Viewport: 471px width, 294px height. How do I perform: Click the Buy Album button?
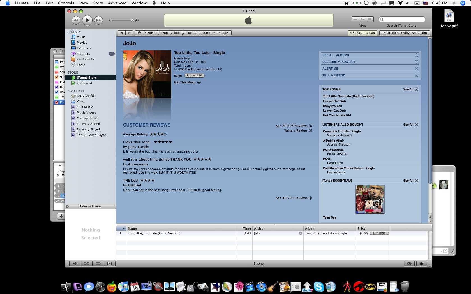(194, 76)
